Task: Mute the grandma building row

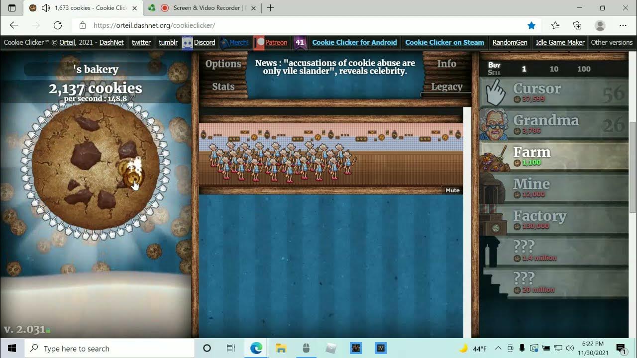Action: click(452, 190)
